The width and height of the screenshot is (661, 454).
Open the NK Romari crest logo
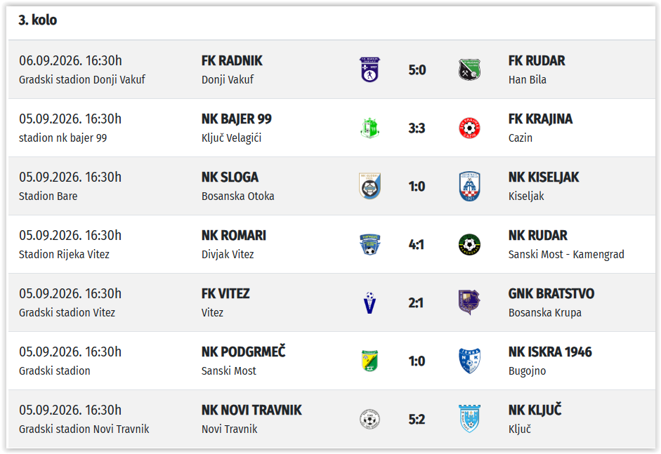(369, 244)
